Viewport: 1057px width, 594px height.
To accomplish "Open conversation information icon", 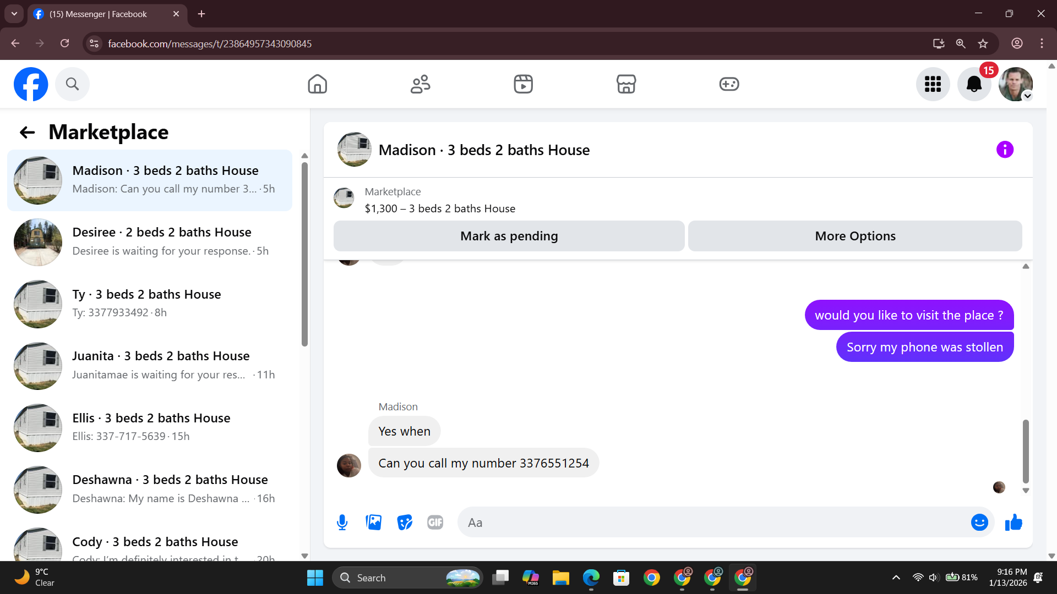I will pyautogui.click(x=1005, y=150).
